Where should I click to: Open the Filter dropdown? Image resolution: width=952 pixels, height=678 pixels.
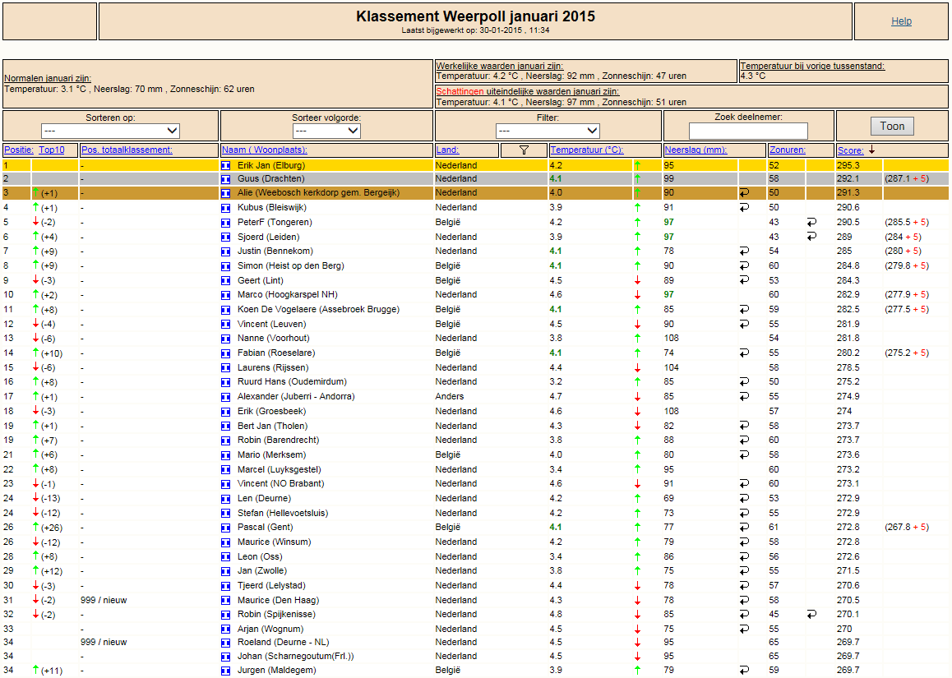pyautogui.click(x=548, y=131)
